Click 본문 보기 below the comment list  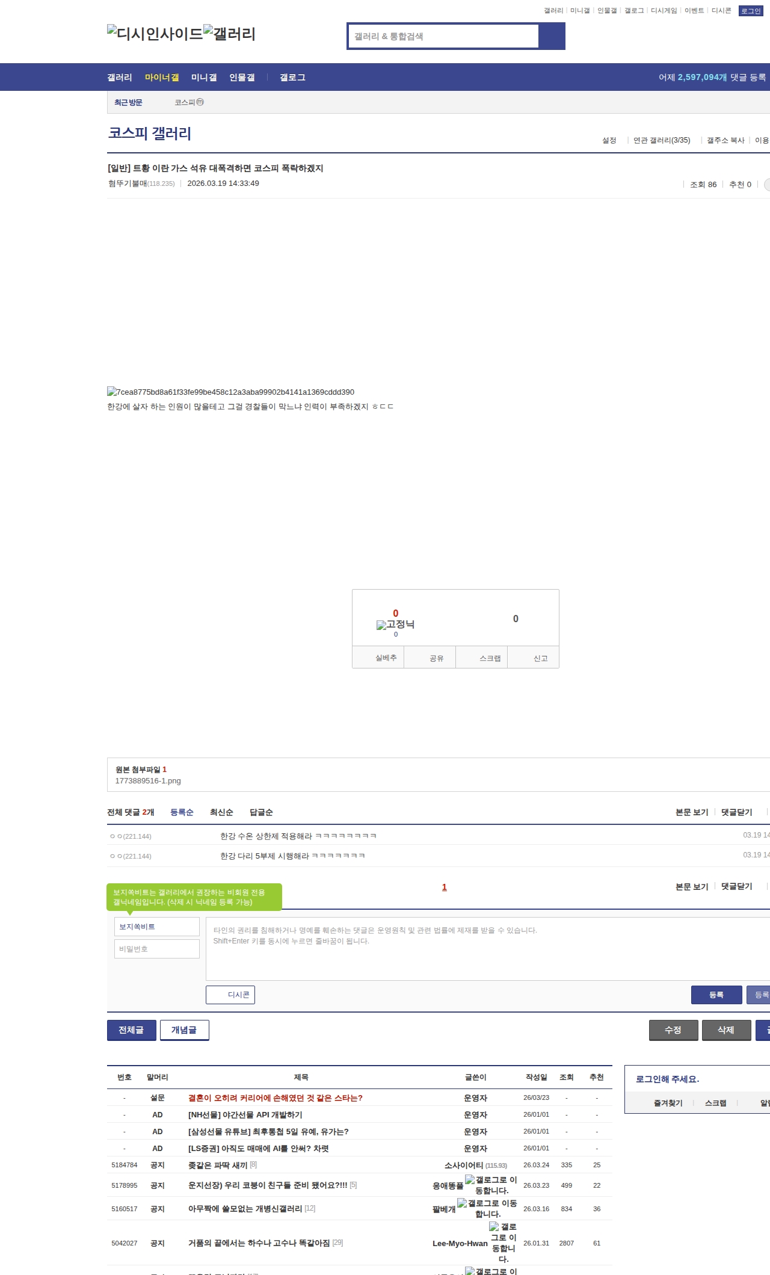point(692,886)
